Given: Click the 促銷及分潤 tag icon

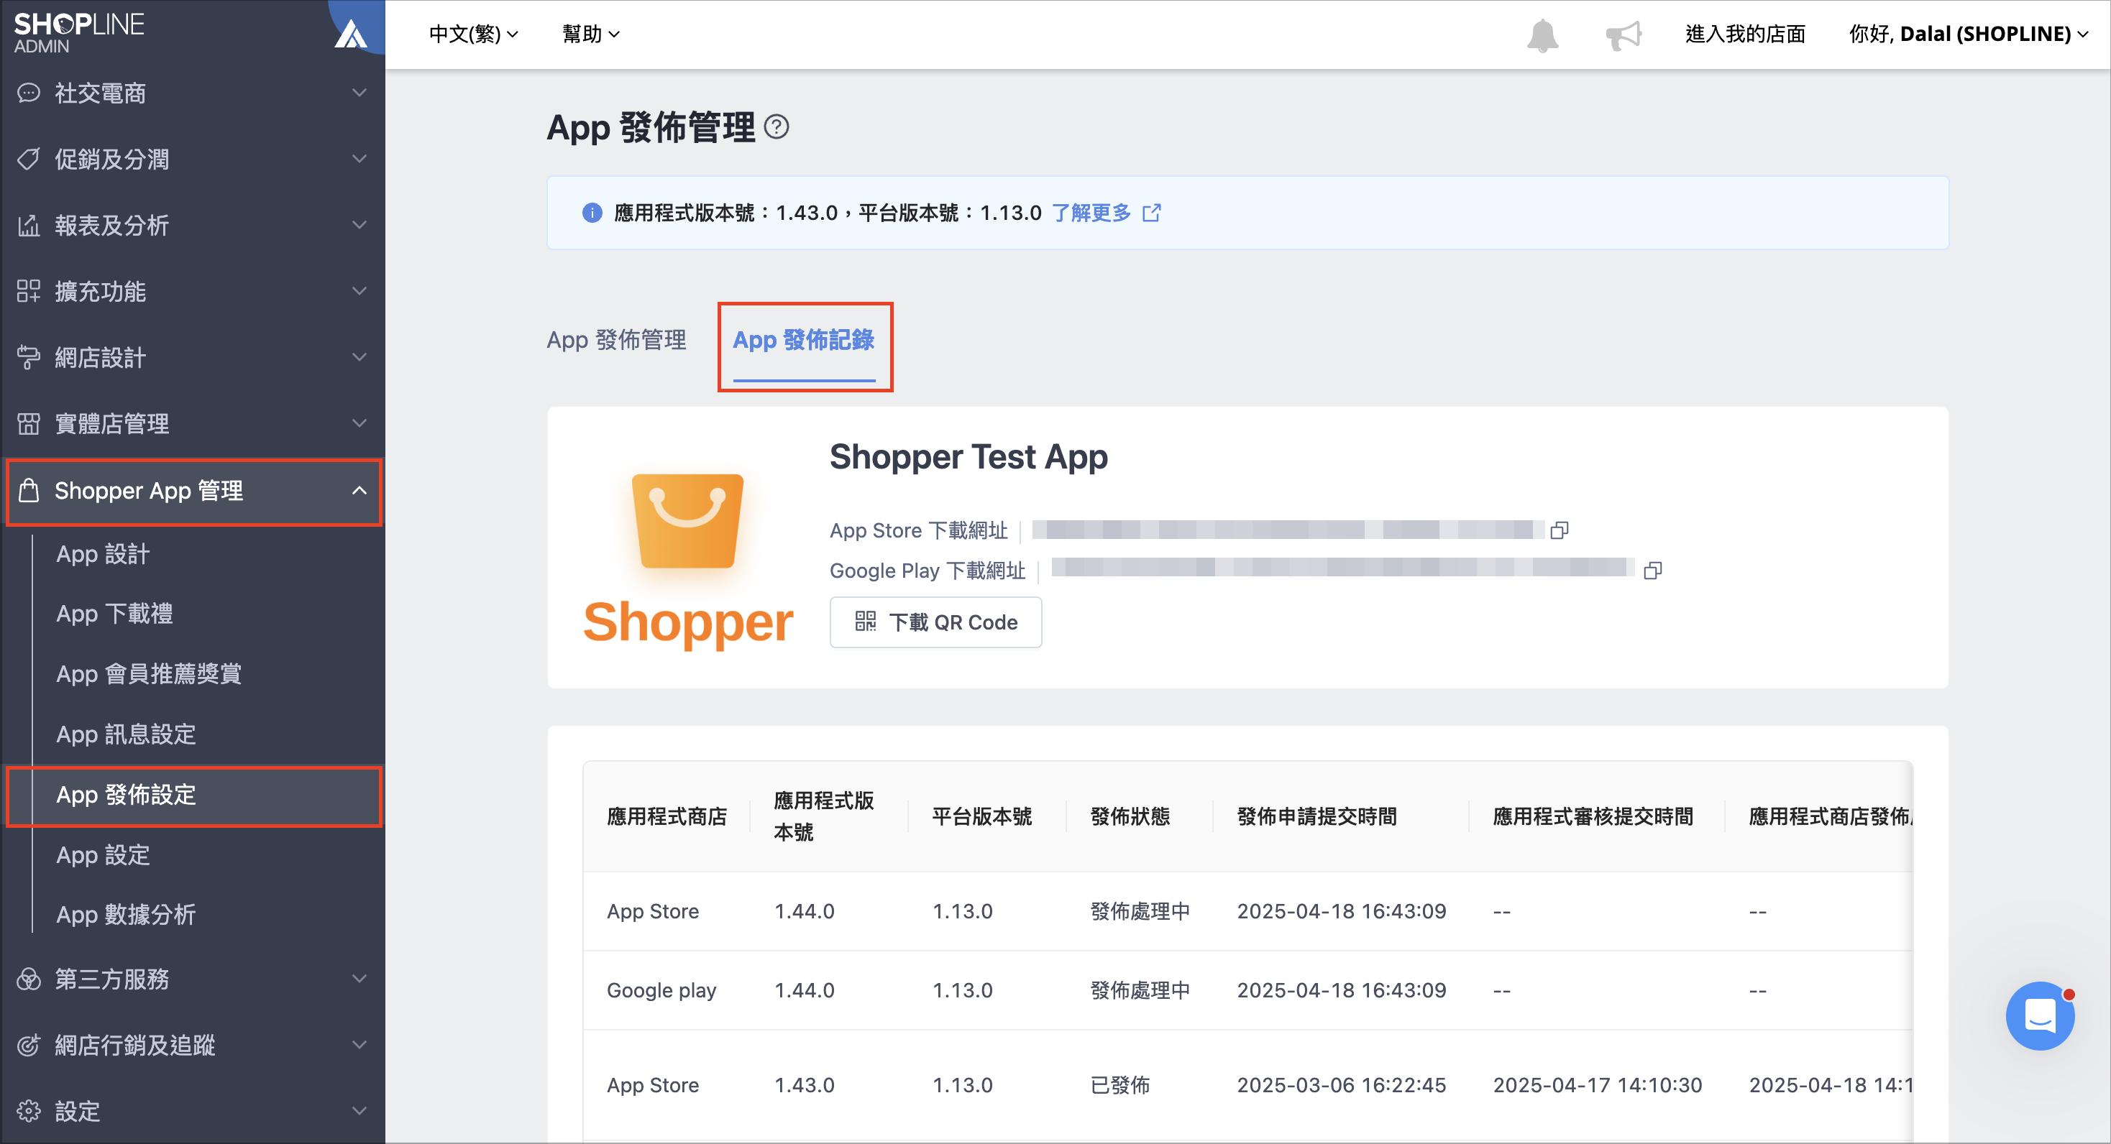Looking at the screenshot, I should pyautogui.click(x=29, y=159).
